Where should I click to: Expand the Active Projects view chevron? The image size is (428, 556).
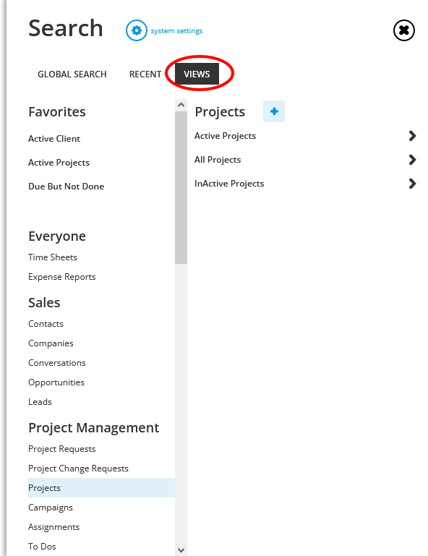point(412,136)
